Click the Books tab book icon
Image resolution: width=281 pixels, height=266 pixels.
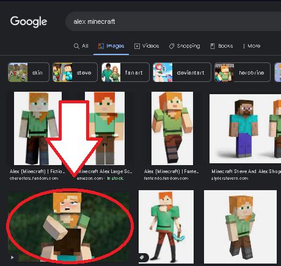[x=213, y=46]
